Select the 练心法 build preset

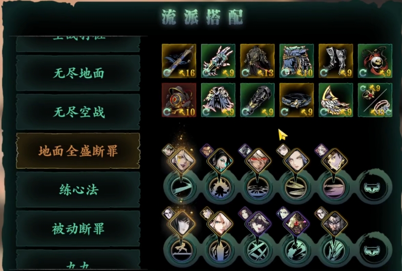(x=78, y=190)
